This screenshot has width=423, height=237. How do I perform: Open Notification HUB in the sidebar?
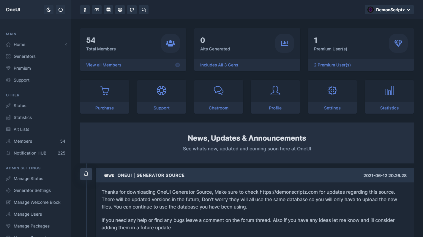[30, 153]
